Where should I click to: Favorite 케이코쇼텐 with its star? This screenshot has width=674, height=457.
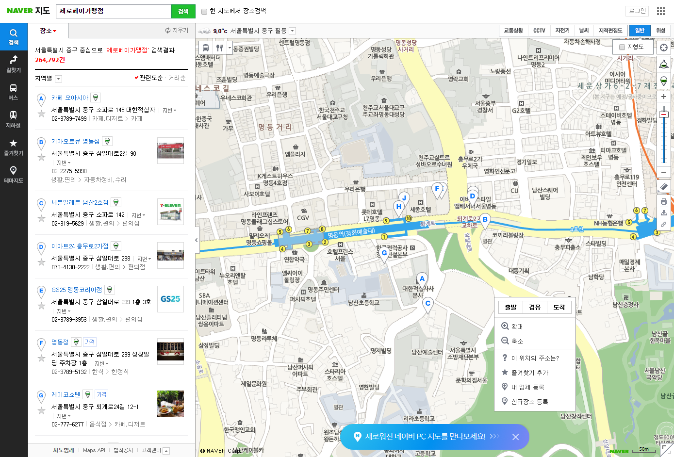point(42,410)
